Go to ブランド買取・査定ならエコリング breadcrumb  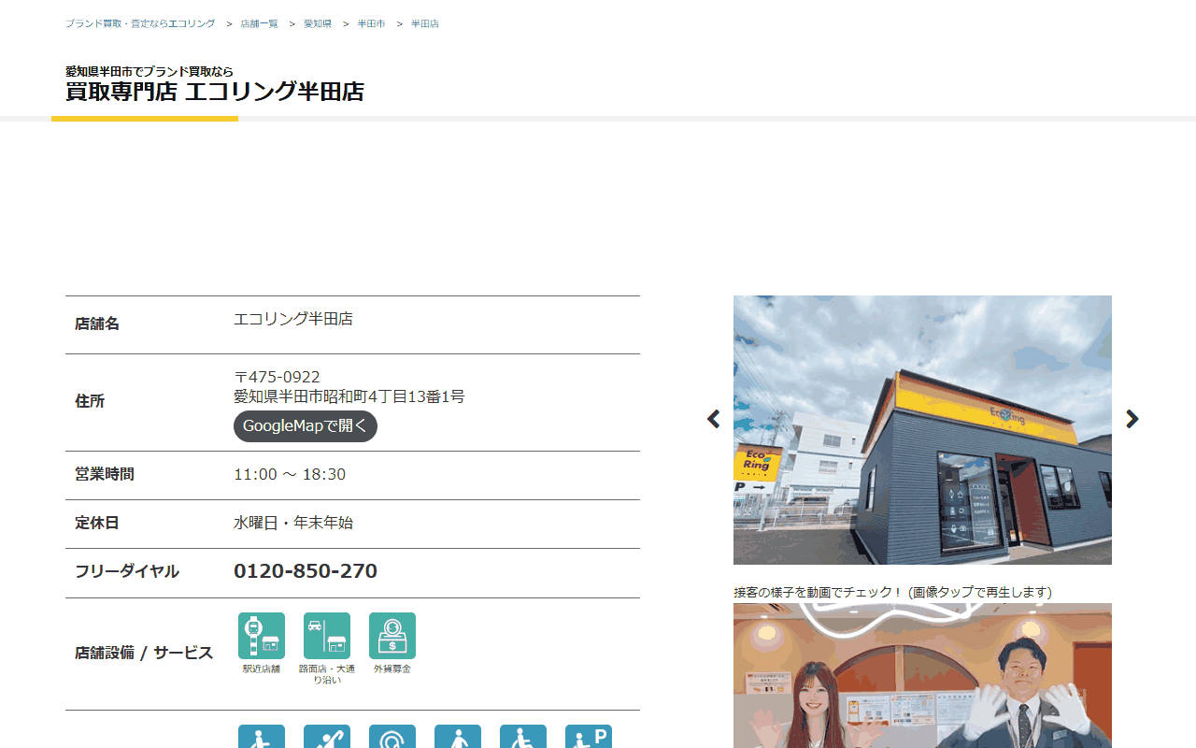140,23
